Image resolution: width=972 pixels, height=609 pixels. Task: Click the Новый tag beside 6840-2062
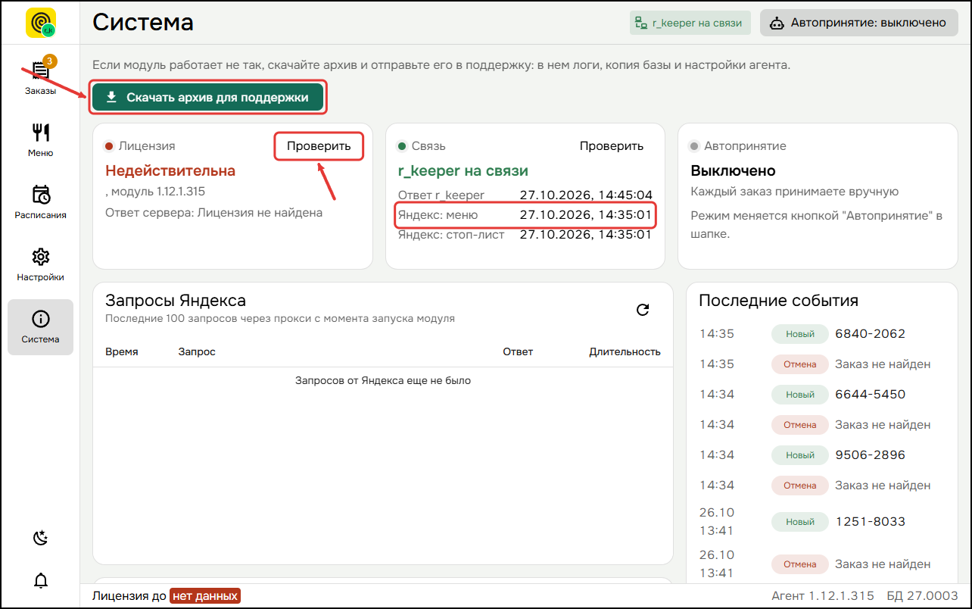(x=800, y=333)
